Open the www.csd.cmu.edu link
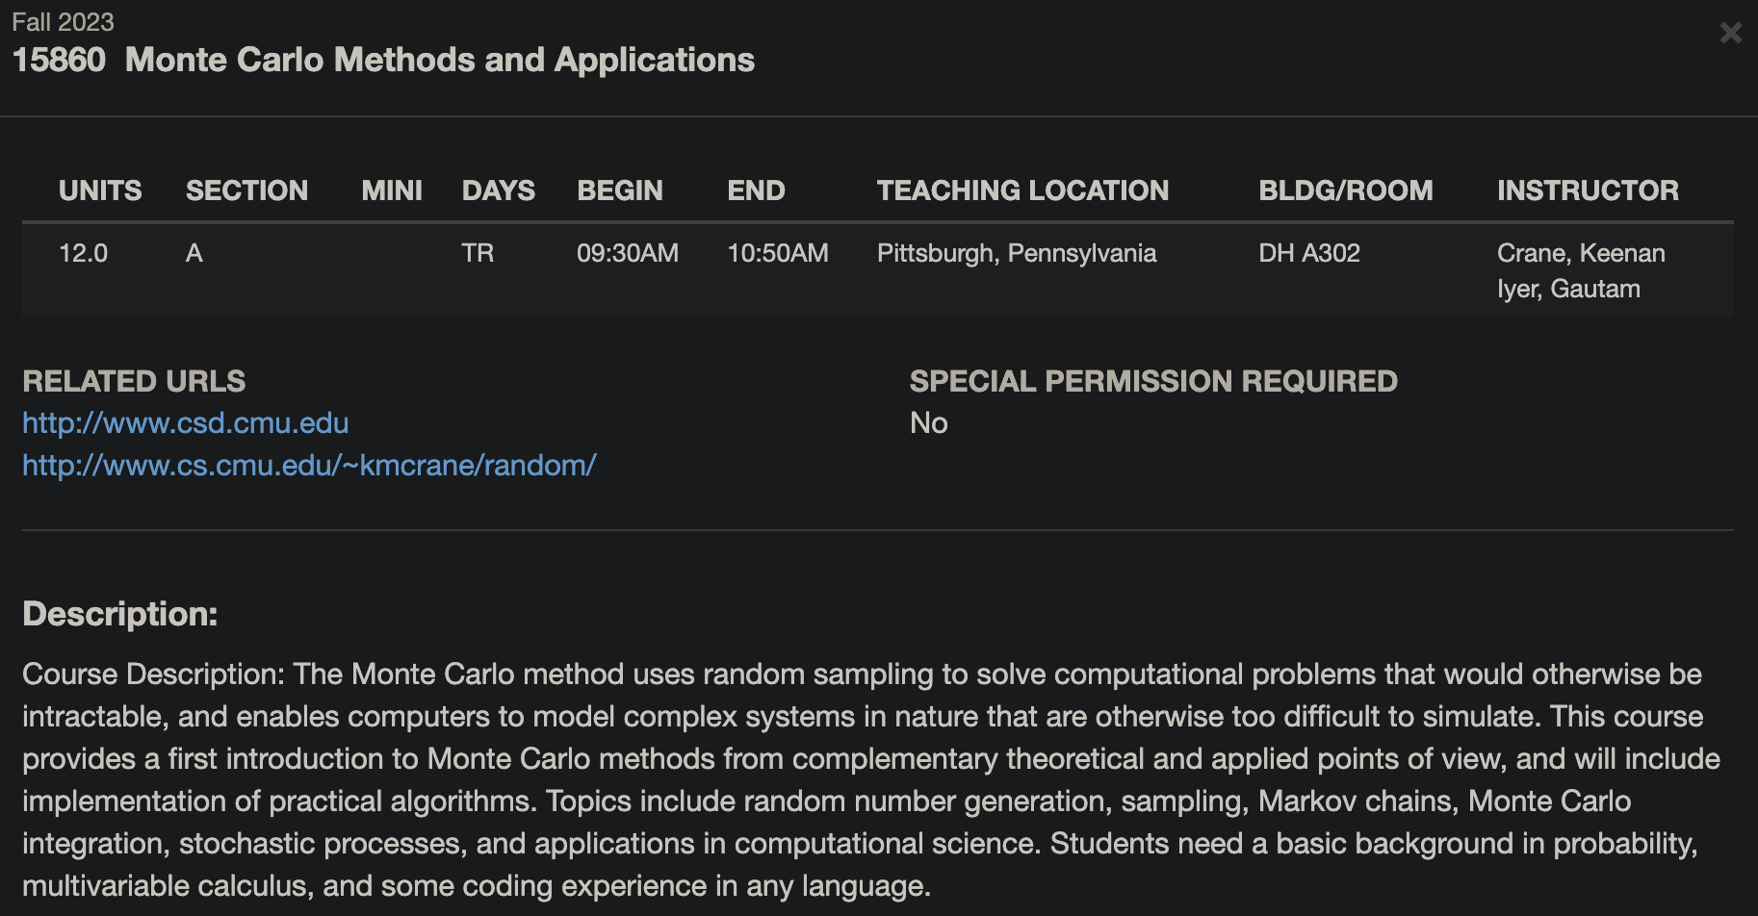 click(x=186, y=423)
